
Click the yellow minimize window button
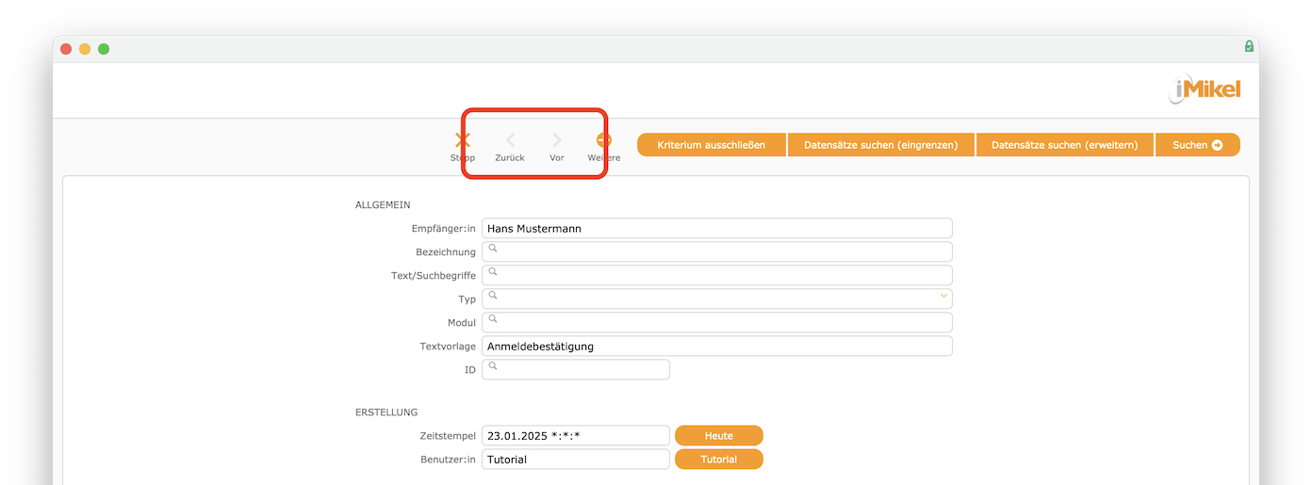(x=85, y=49)
